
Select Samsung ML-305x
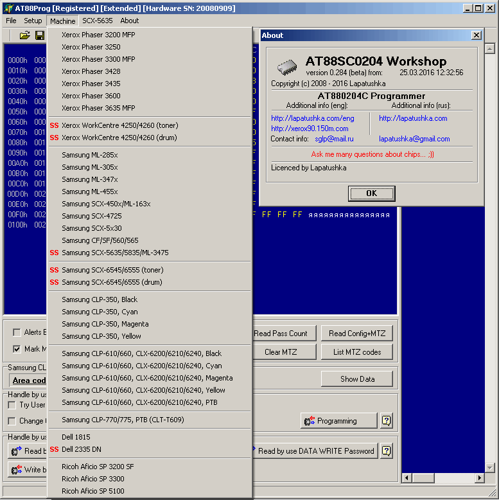(150, 167)
